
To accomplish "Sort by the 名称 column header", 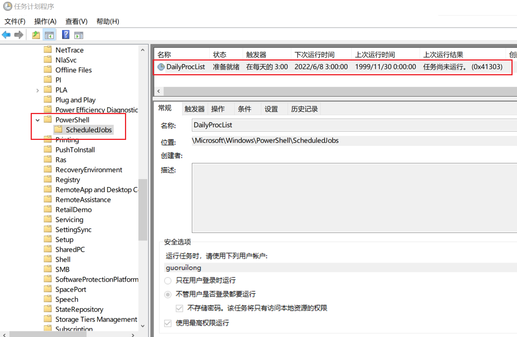I will [182, 55].
